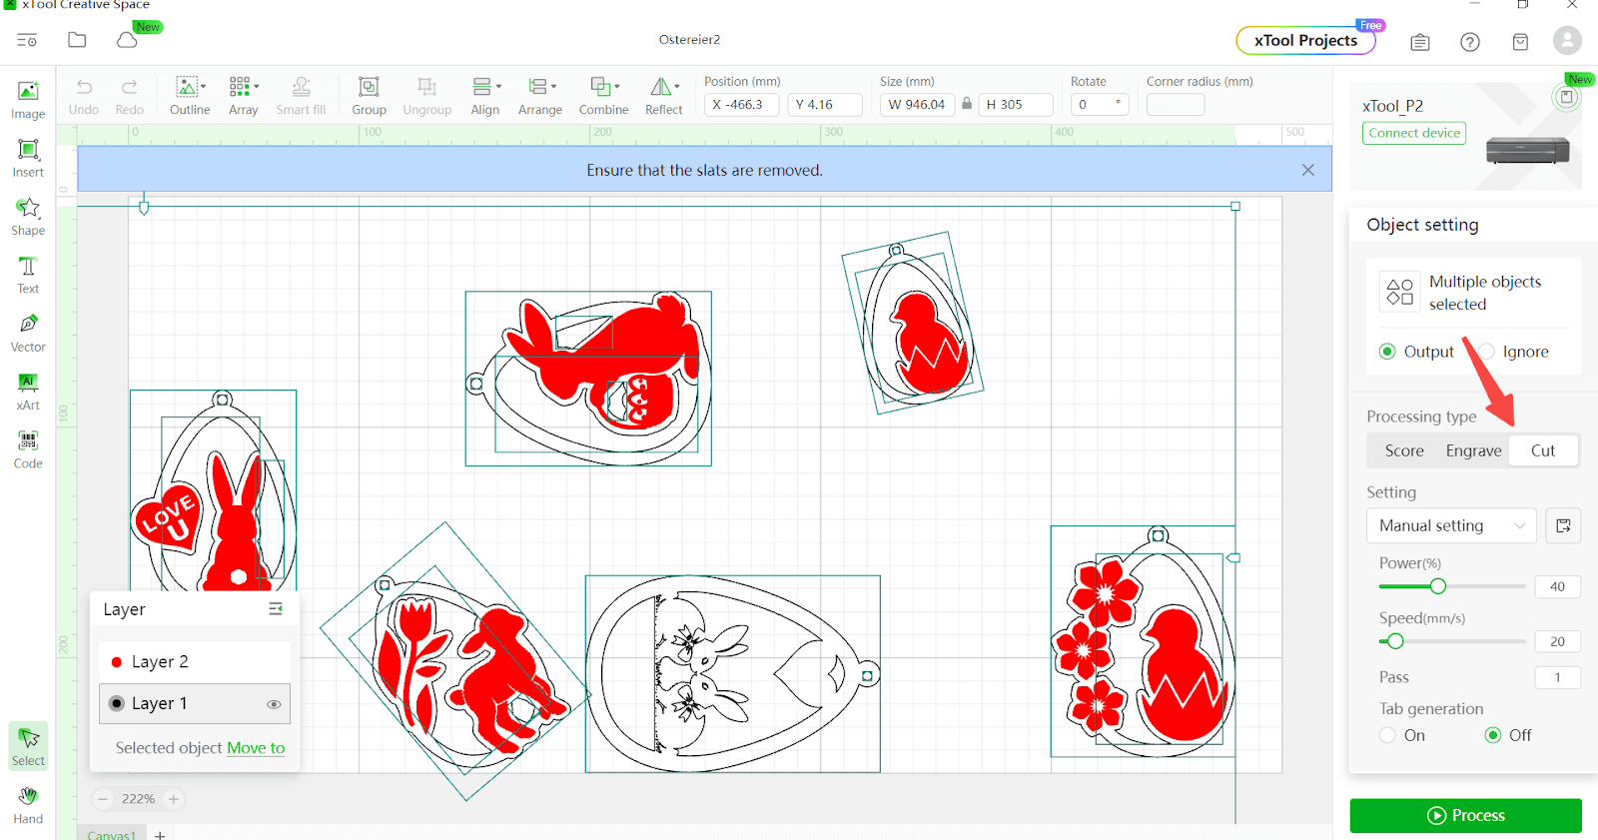Open the shop bag icon
The width and height of the screenshot is (1598, 840).
(x=1520, y=42)
